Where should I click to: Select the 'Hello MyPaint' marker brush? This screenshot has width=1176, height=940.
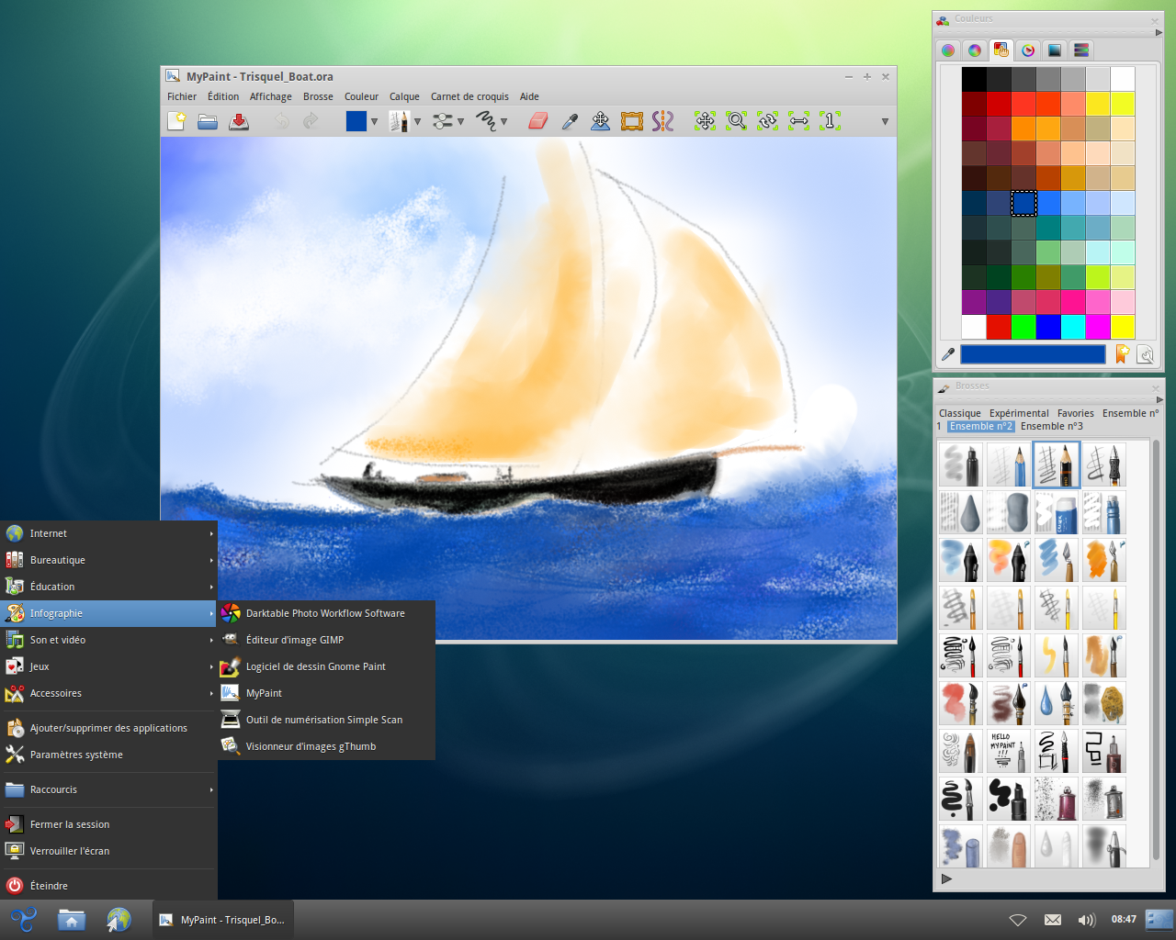pos(1008,751)
